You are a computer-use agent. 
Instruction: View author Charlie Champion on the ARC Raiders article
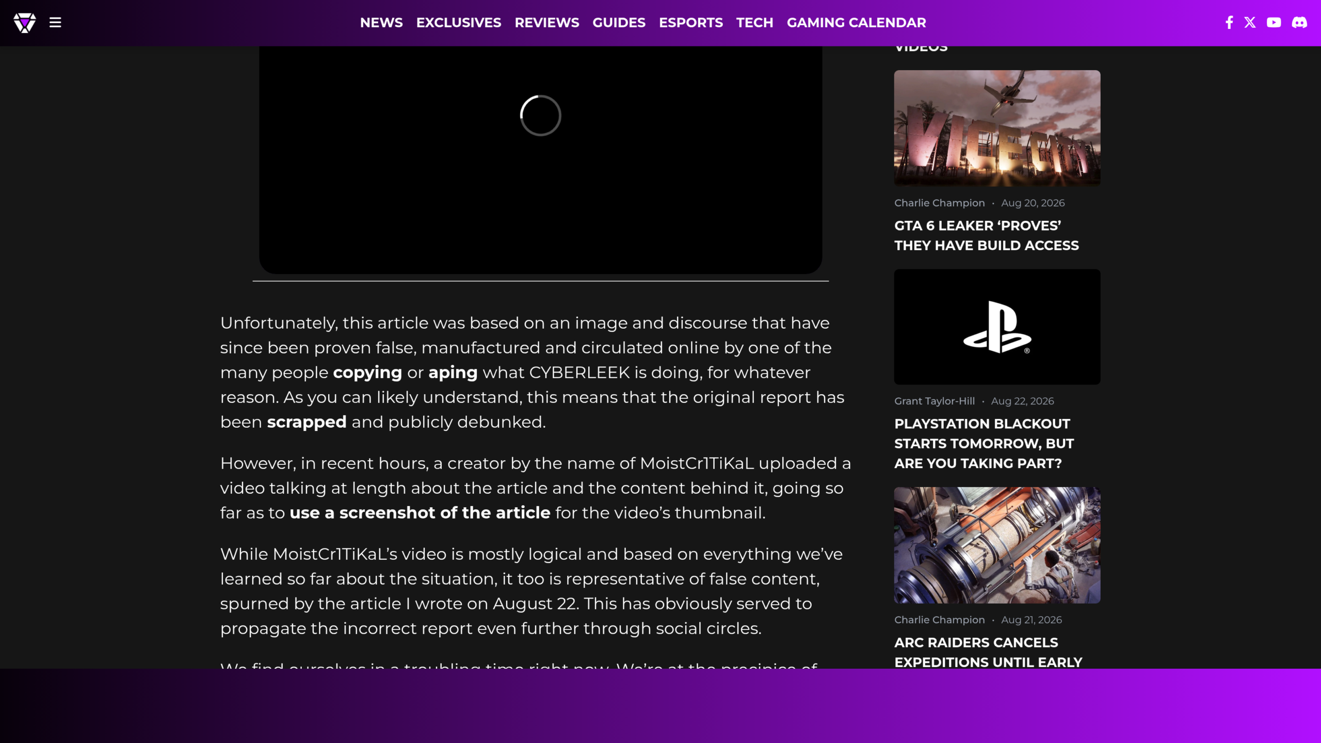pyautogui.click(x=939, y=620)
